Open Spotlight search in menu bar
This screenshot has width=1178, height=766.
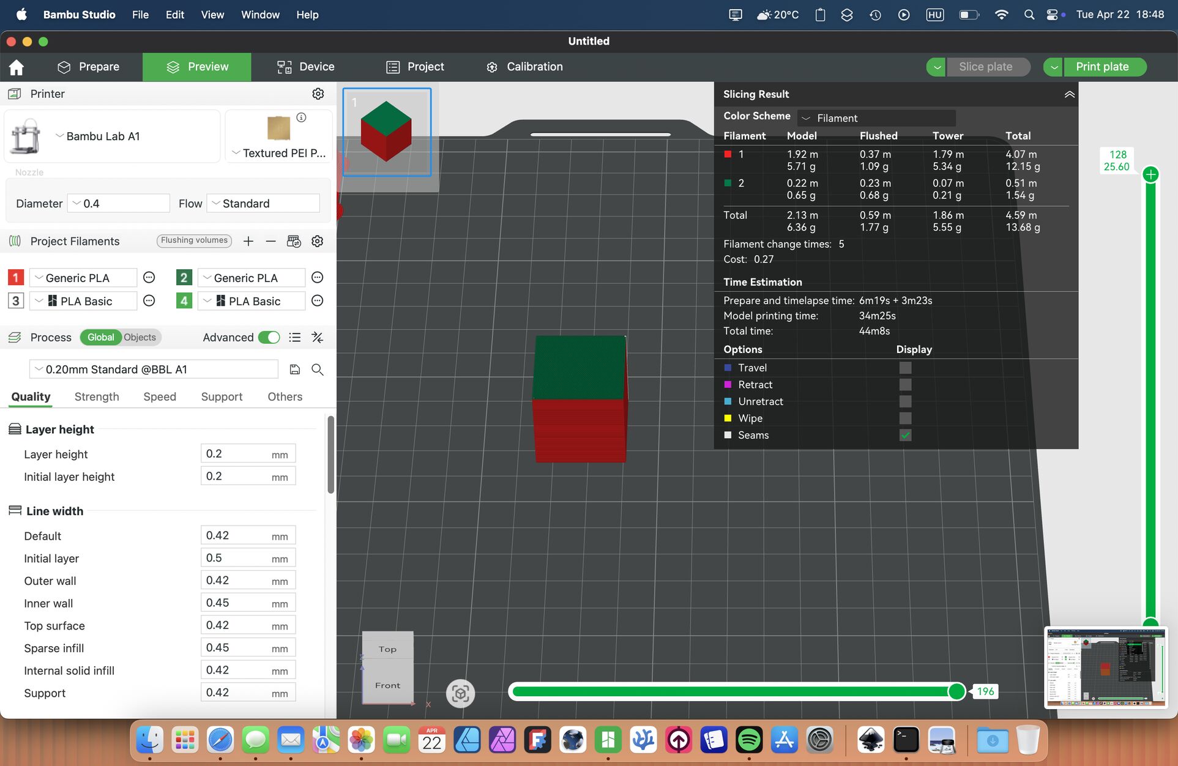coord(1029,15)
